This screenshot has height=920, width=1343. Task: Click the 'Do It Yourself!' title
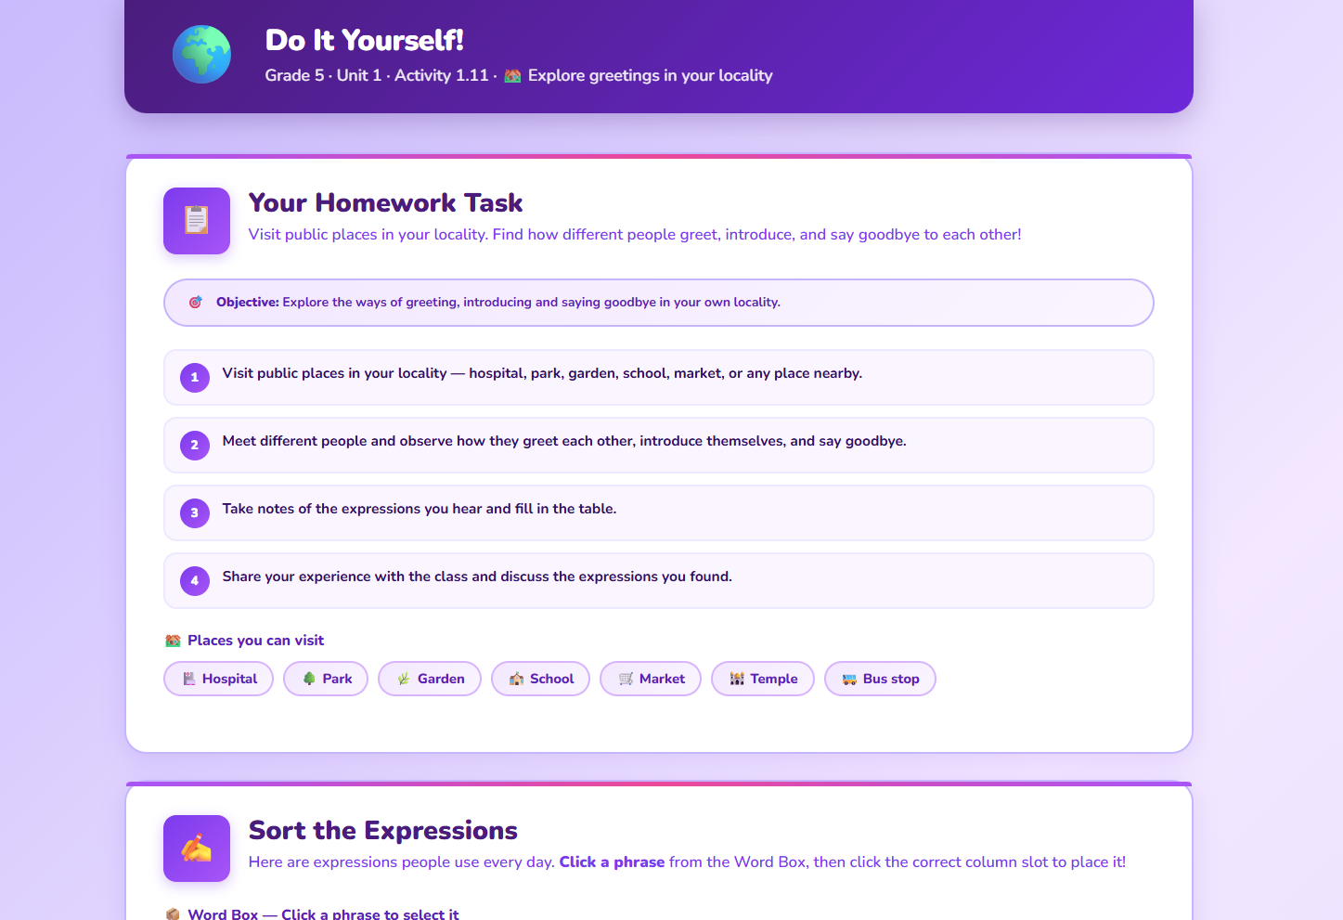pos(365,41)
